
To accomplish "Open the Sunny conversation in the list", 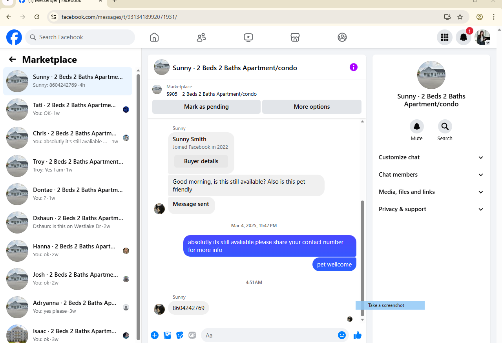I will [68, 81].
